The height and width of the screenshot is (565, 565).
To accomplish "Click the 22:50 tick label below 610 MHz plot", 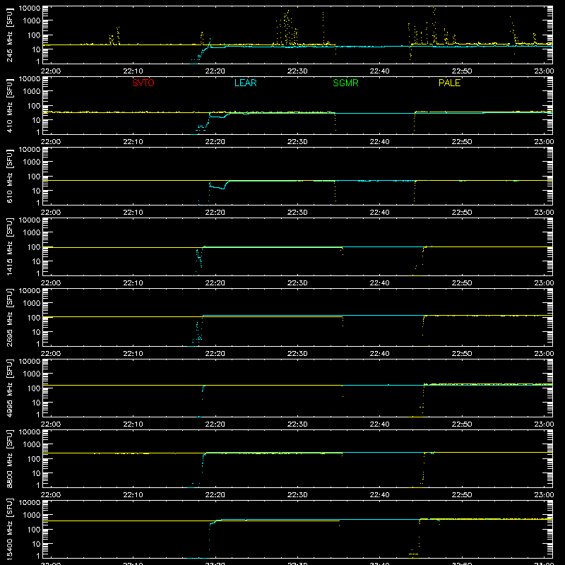I will tap(462, 213).
